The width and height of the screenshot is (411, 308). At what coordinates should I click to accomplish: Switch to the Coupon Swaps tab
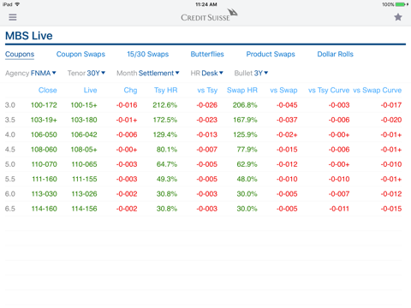pyautogui.click(x=80, y=54)
